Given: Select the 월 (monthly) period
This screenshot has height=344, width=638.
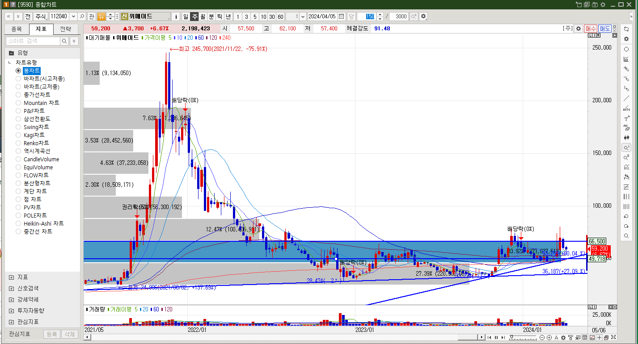Looking at the screenshot, I should point(203,17).
